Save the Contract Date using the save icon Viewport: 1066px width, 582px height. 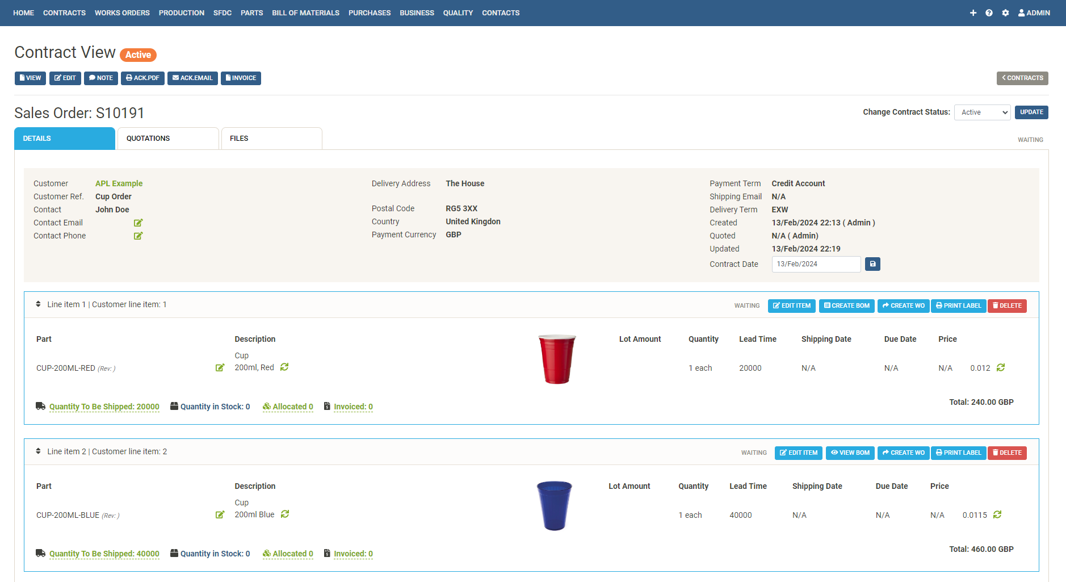point(872,263)
